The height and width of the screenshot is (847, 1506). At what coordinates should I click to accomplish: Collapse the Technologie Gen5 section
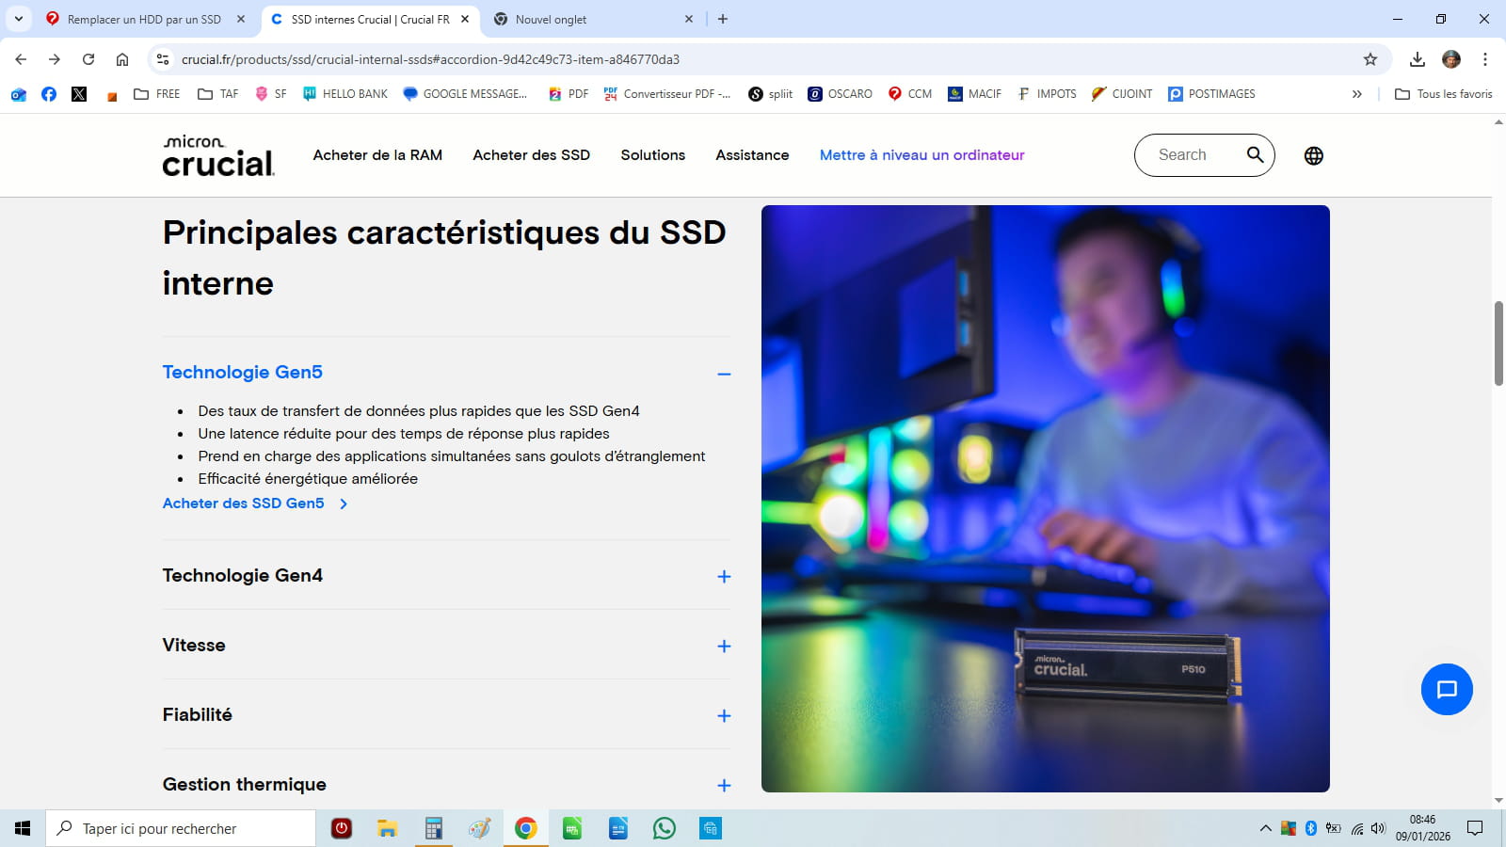click(723, 374)
